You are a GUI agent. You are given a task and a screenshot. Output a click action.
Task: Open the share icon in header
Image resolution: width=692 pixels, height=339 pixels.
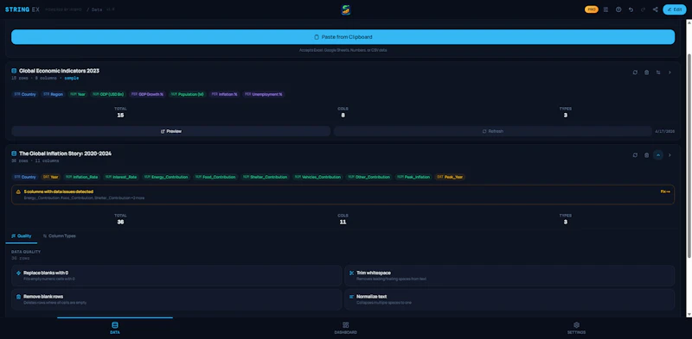(656, 9)
